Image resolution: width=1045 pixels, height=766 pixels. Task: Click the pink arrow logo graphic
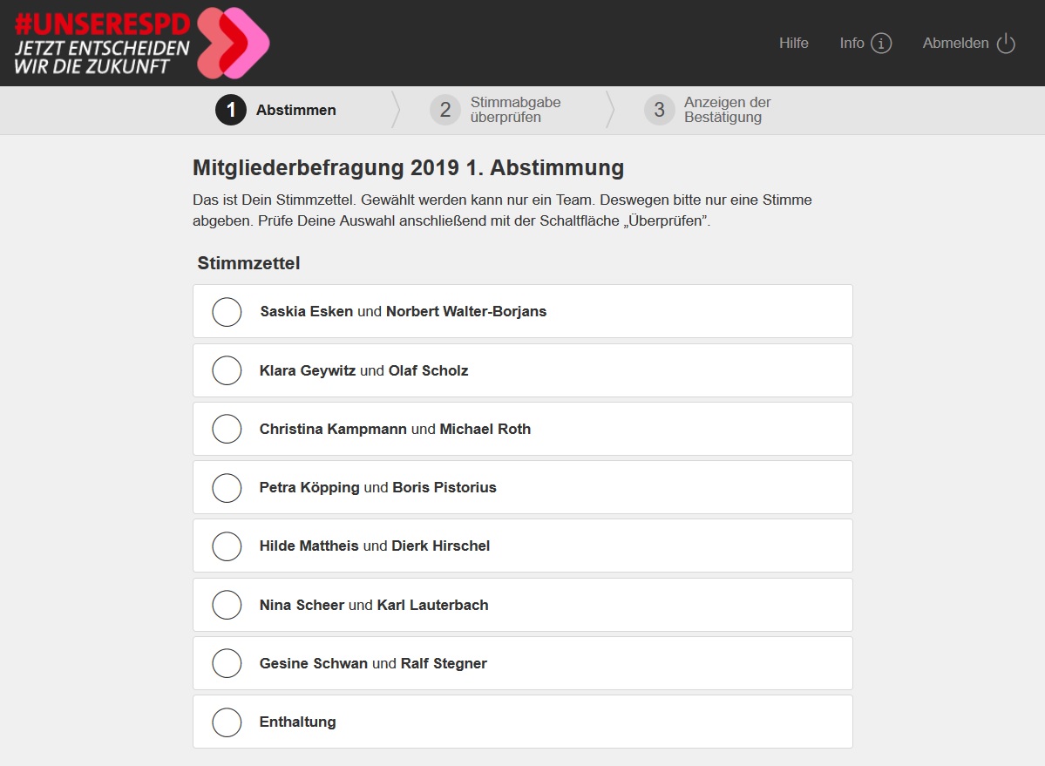[234, 44]
